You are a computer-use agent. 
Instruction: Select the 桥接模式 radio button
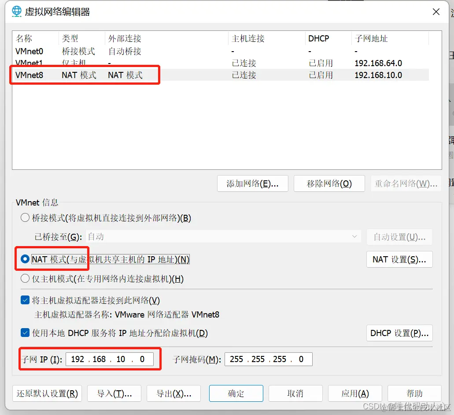pyautogui.click(x=25, y=218)
